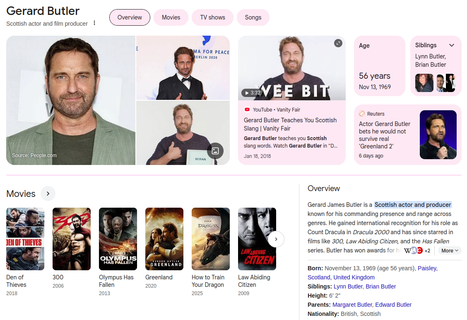Expand the Siblings card chevron
Viewport: 467px width, 320px height.
452,45
